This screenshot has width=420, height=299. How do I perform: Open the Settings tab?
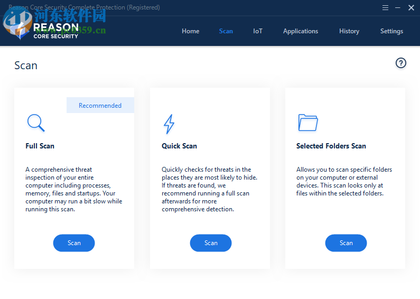pos(391,31)
